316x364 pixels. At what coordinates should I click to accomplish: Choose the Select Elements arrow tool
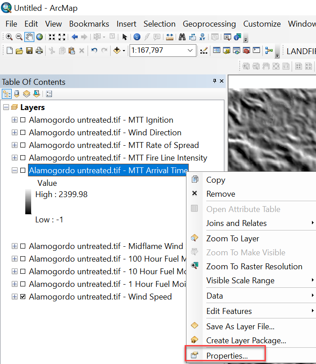tap(125, 37)
